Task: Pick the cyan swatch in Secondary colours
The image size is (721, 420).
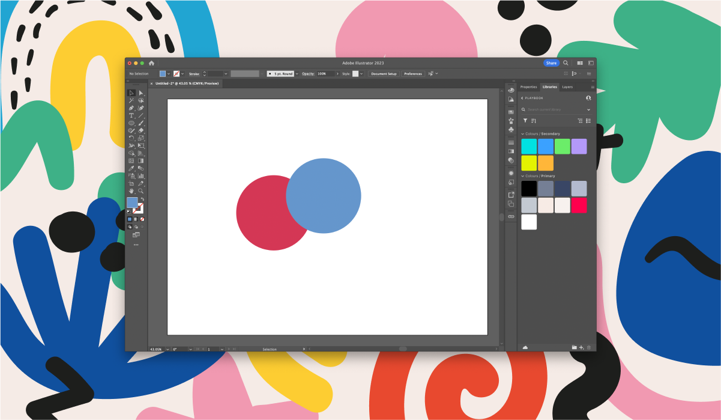Action: pyautogui.click(x=529, y=147)
